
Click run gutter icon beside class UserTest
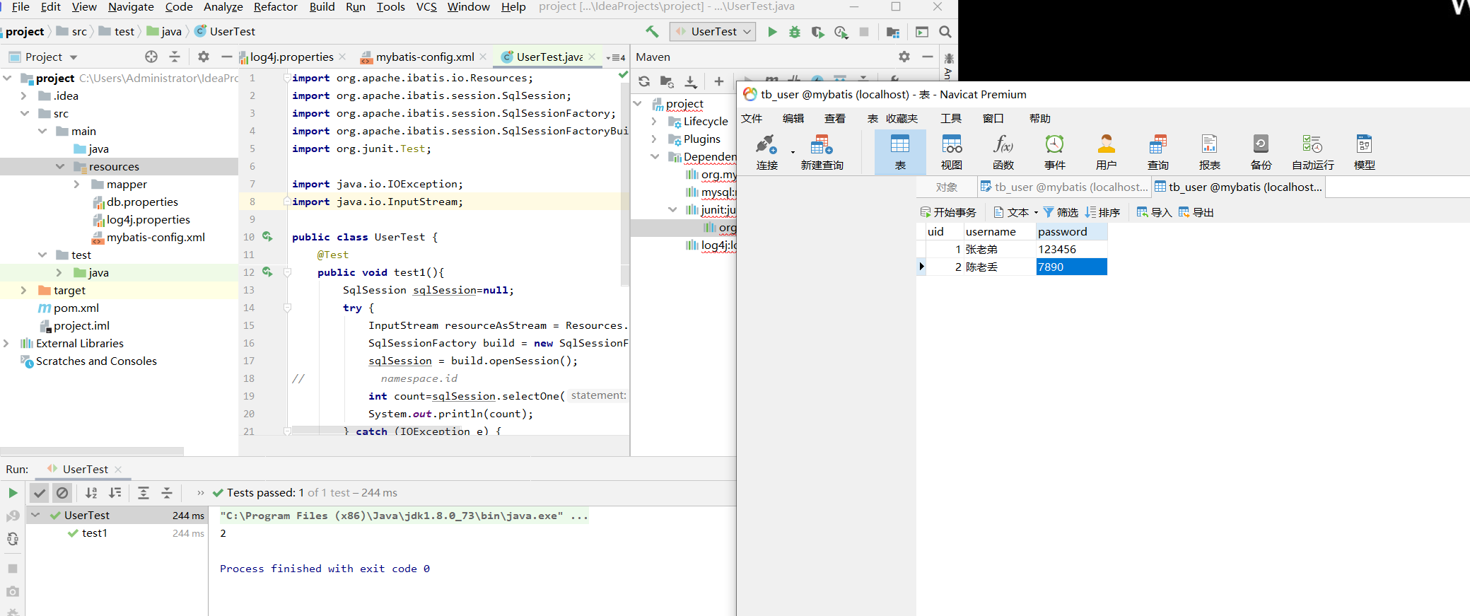(x=267, y=236)
